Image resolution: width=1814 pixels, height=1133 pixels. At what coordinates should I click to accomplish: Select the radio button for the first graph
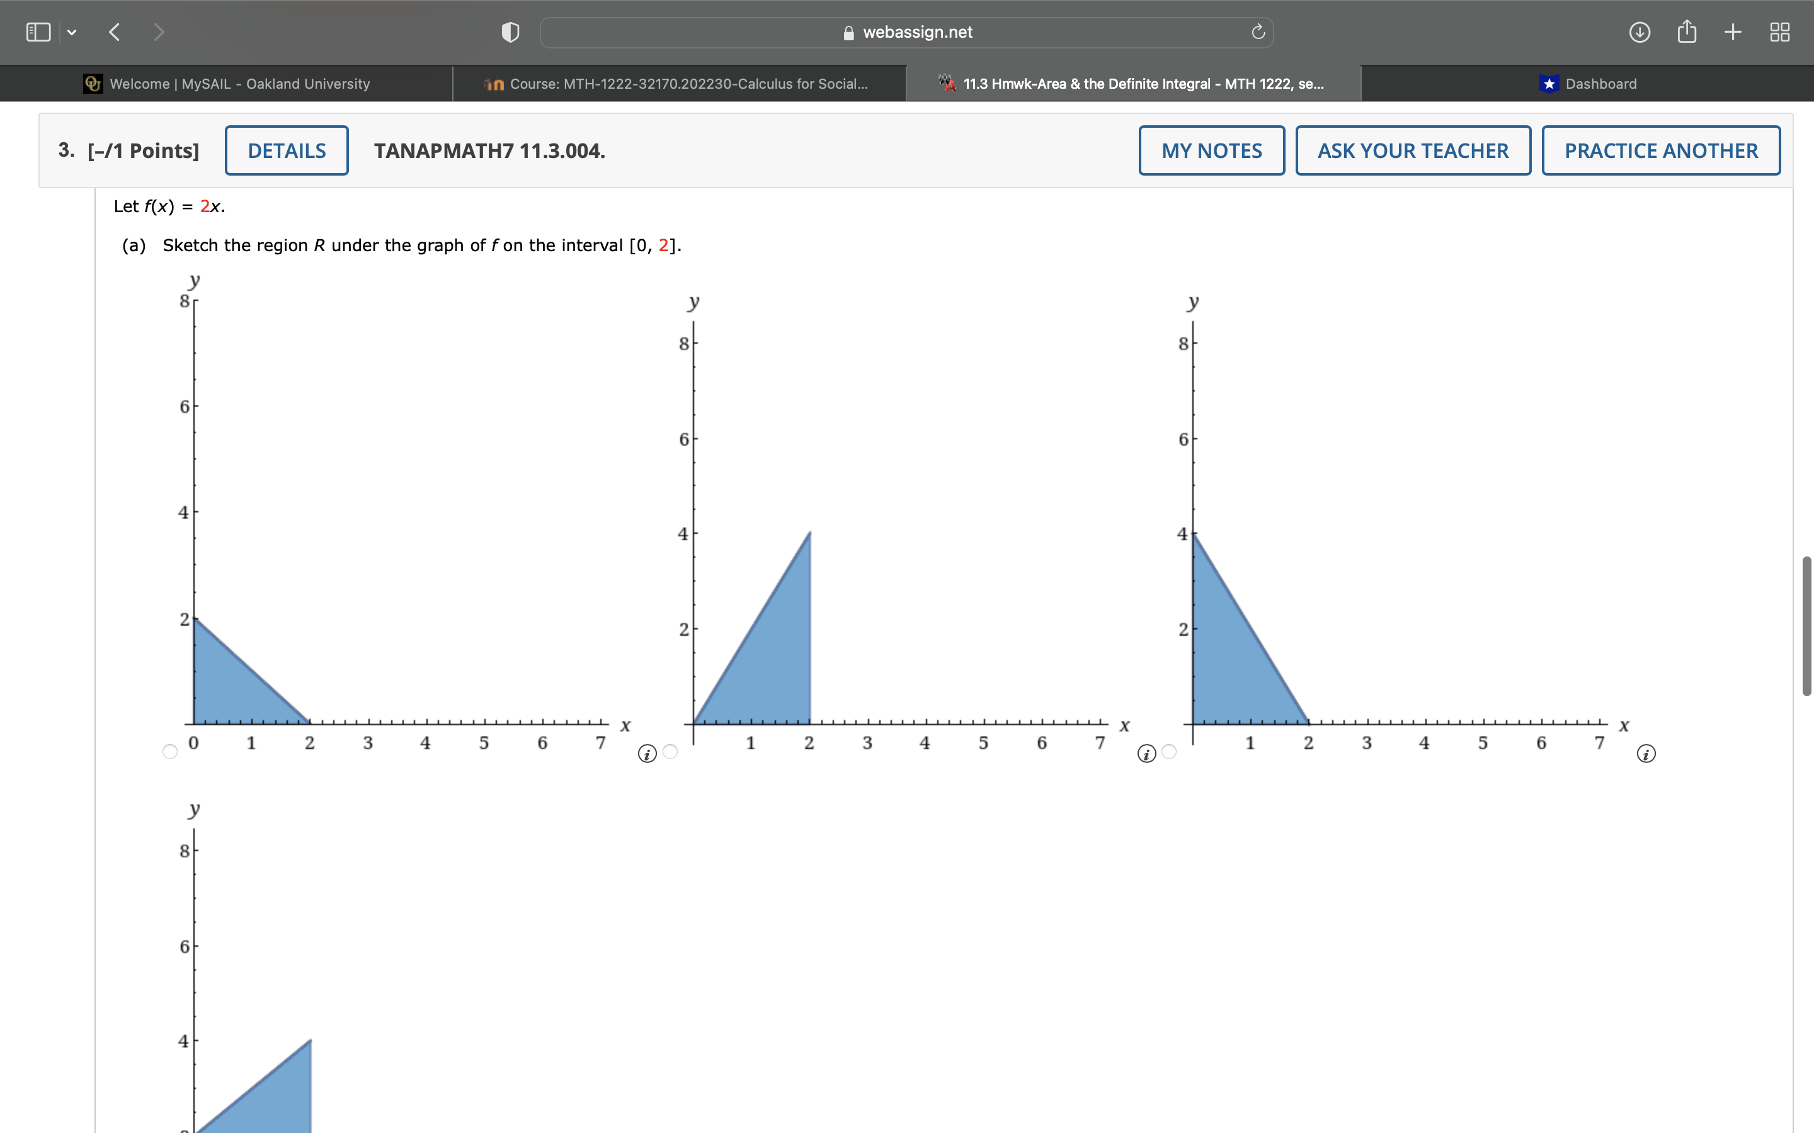click(x=170, y=751)
